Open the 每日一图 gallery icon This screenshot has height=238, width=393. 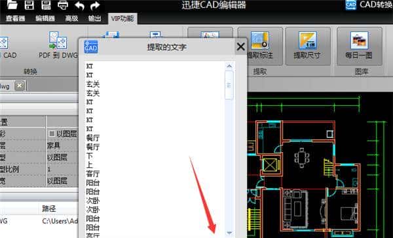pos(359,46)
